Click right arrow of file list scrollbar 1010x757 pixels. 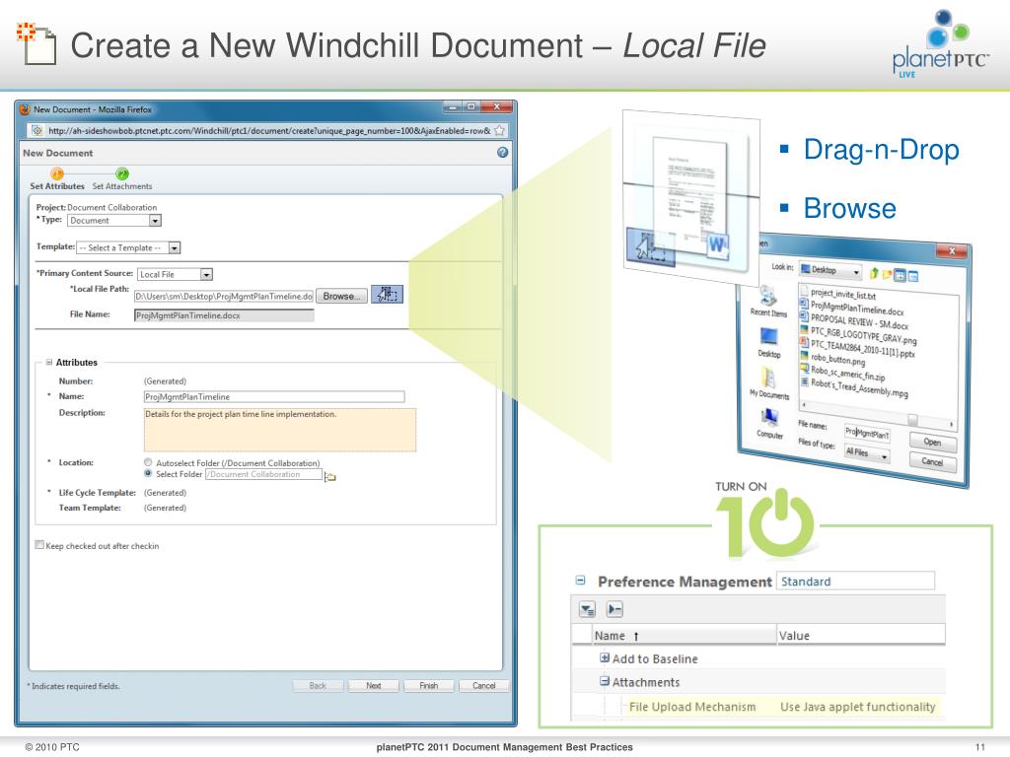coord(952,424)
